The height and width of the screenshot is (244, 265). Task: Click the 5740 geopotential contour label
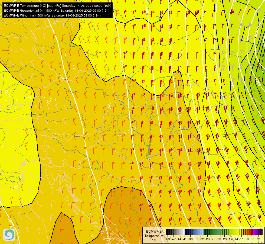pyautogui.click(x=258, y=146)
